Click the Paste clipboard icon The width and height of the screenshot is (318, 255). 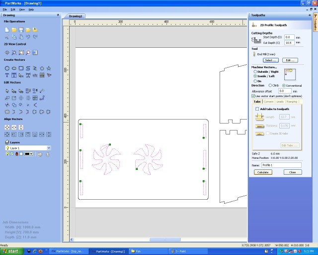tap(21, 37)
